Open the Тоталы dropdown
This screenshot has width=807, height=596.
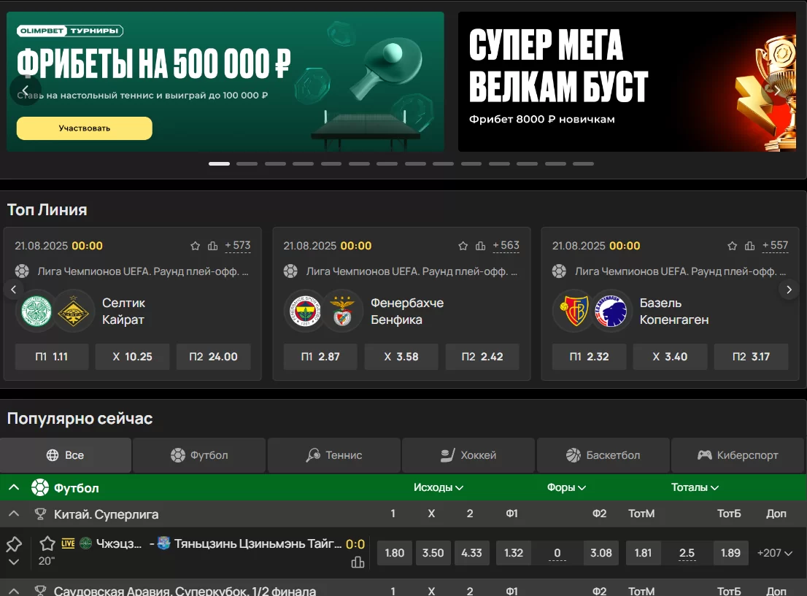pyautogui.click(x=695, y=487)
